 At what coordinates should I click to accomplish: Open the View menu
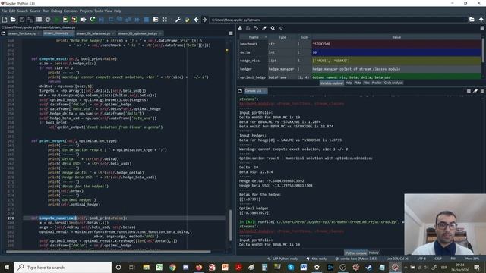click(108, 11)
